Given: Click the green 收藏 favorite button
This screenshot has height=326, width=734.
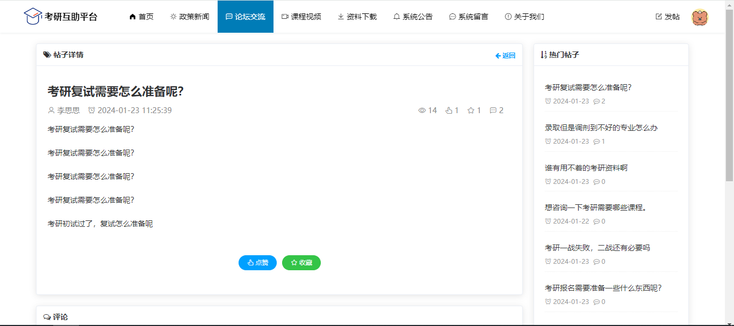Looking at the screenshot, I should (301, 263).
